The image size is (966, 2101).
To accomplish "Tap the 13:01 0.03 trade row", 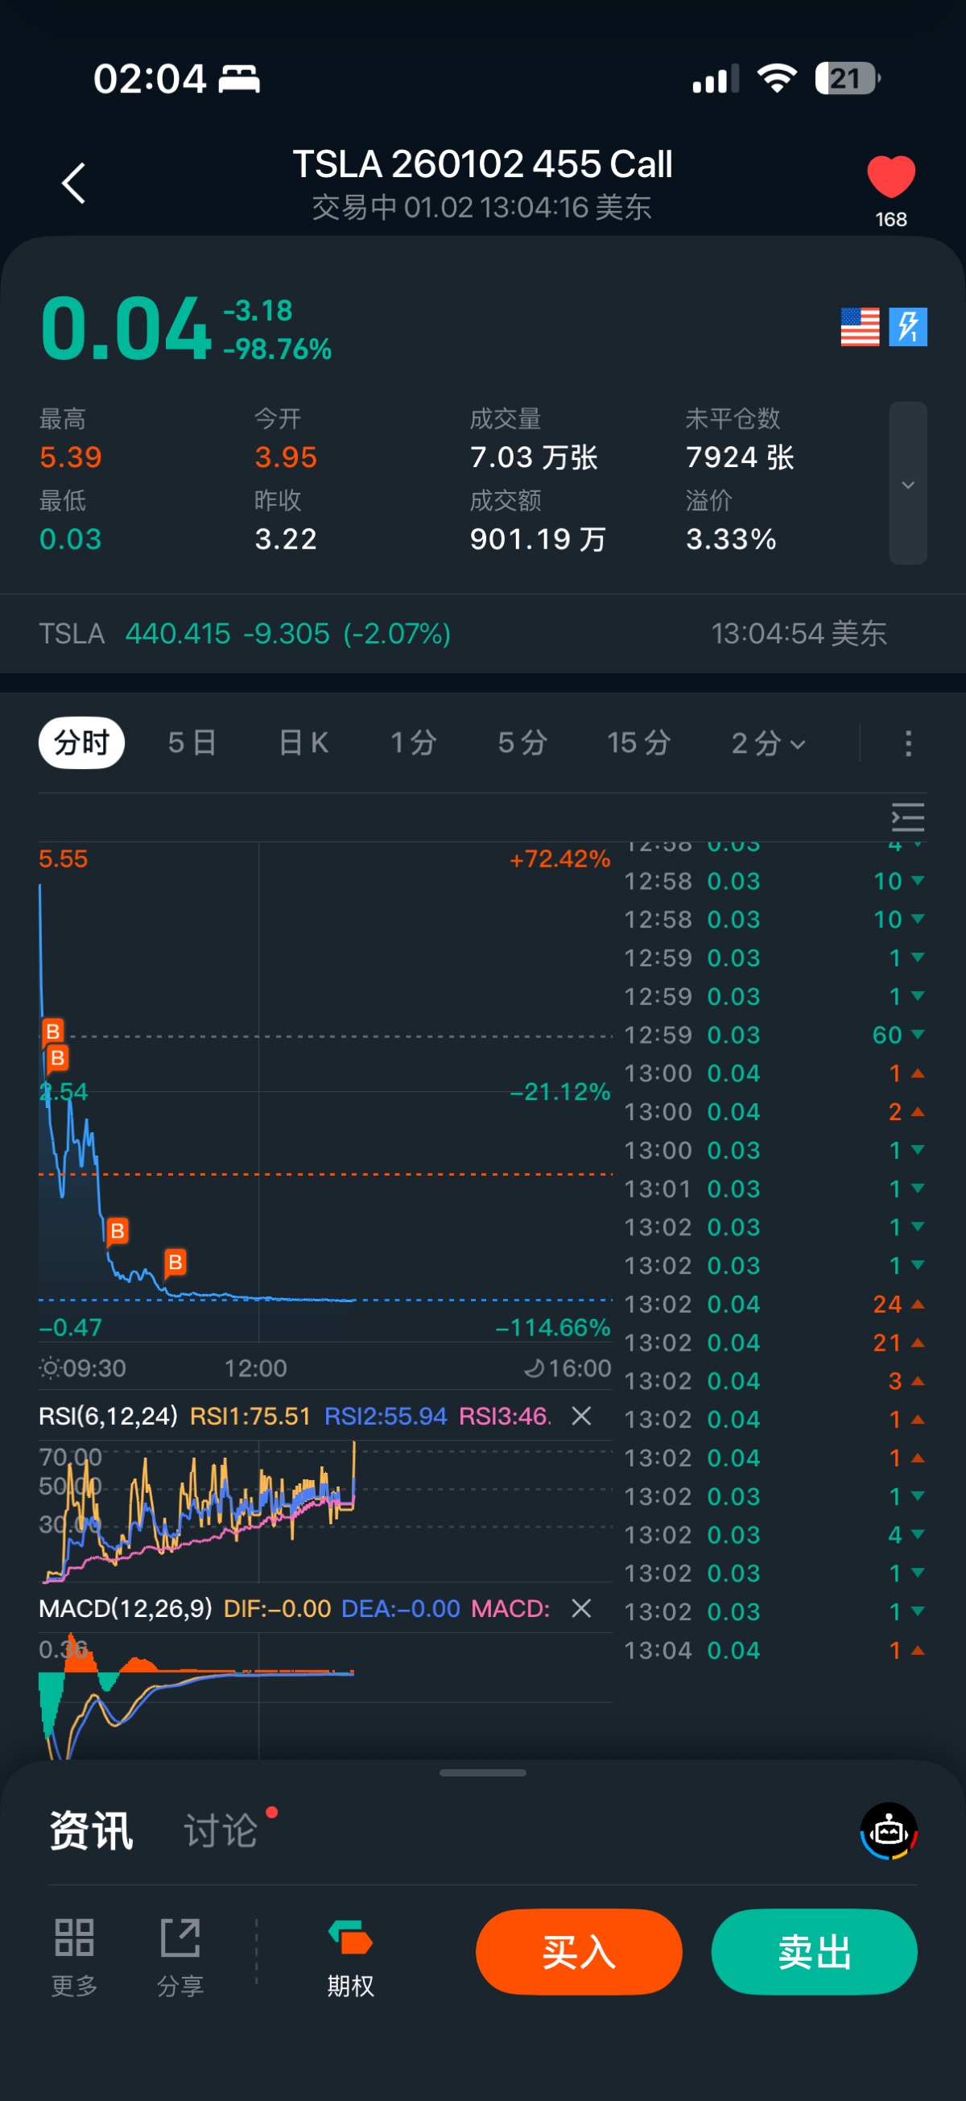I will [x=774, y=1189].
